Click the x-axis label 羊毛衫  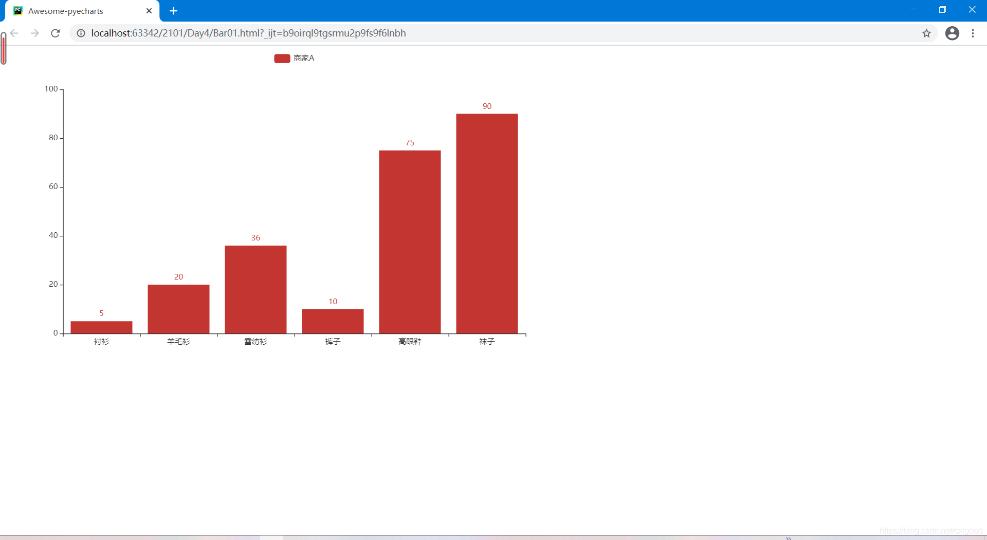point(178,342)
